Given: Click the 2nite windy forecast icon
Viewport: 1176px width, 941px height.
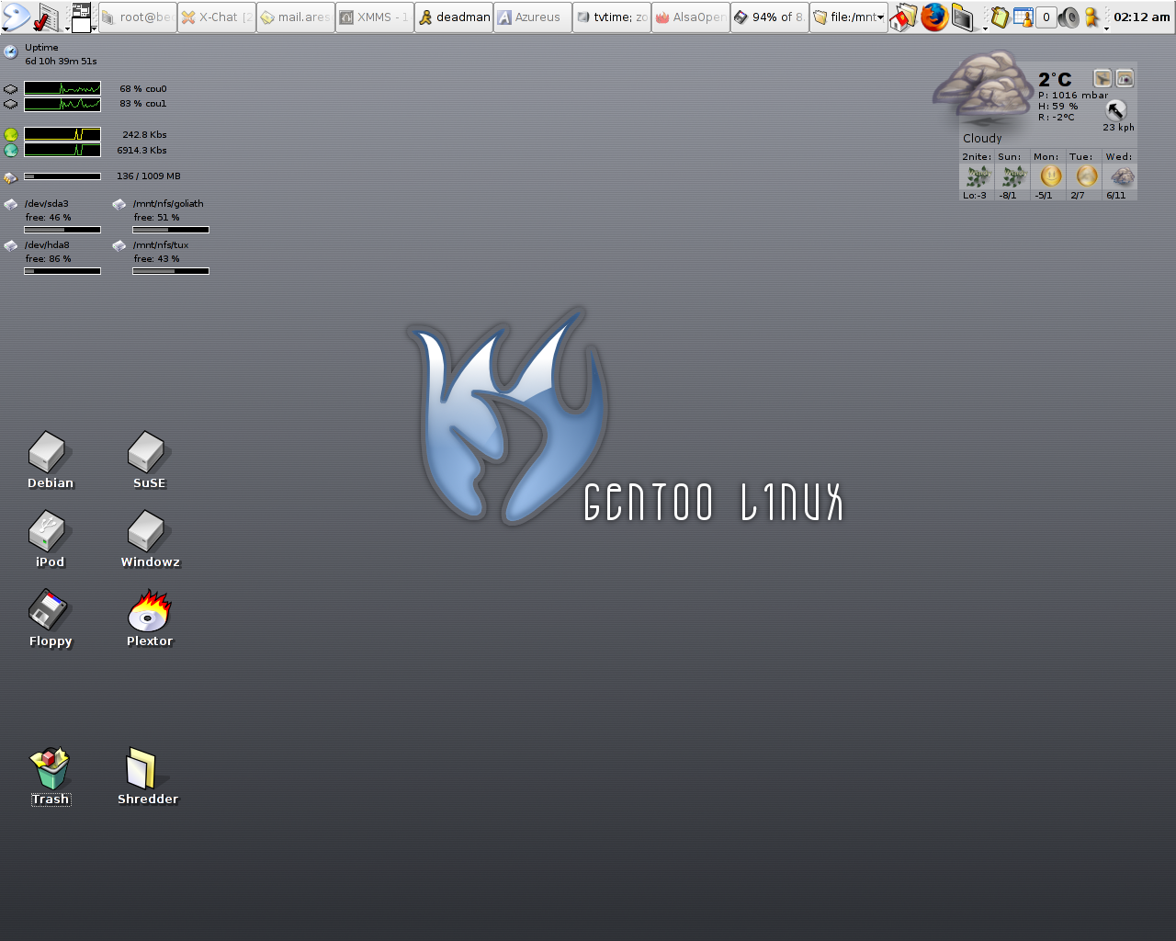Looking at the screenshot, I should [978, 176].
